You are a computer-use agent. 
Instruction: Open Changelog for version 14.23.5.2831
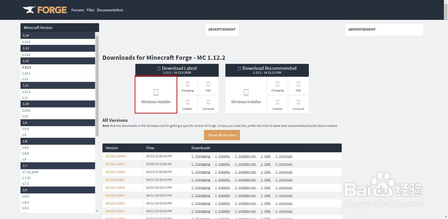pos(202,211)
